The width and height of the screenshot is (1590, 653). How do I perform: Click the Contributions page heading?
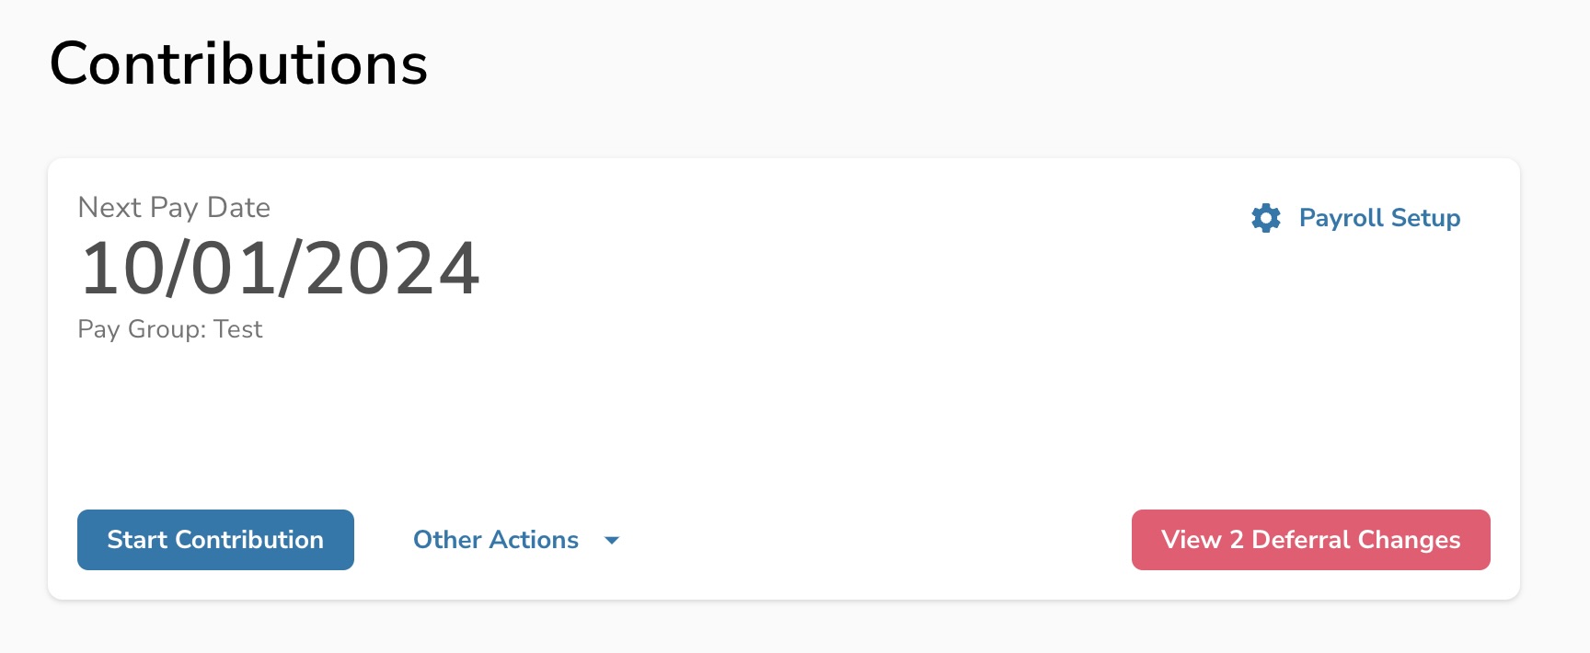click(238, 64)
